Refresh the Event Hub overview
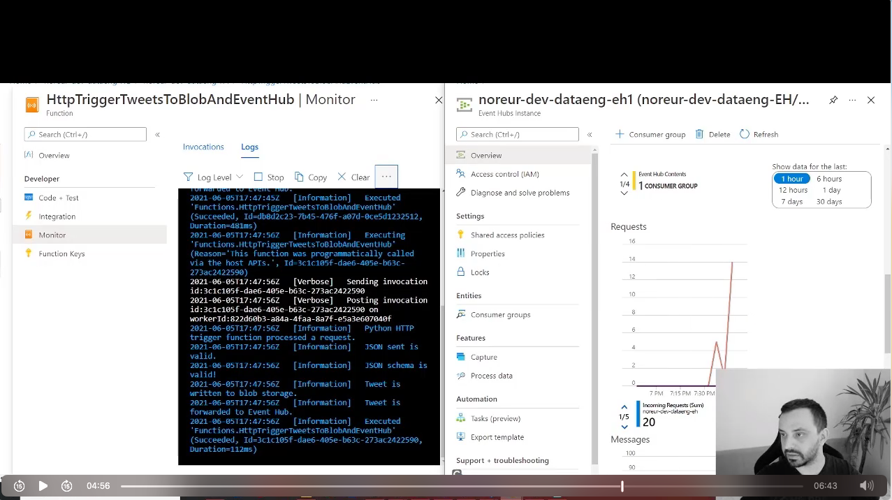Viewport: 892px width, 500px height. (x=759, y=134)
